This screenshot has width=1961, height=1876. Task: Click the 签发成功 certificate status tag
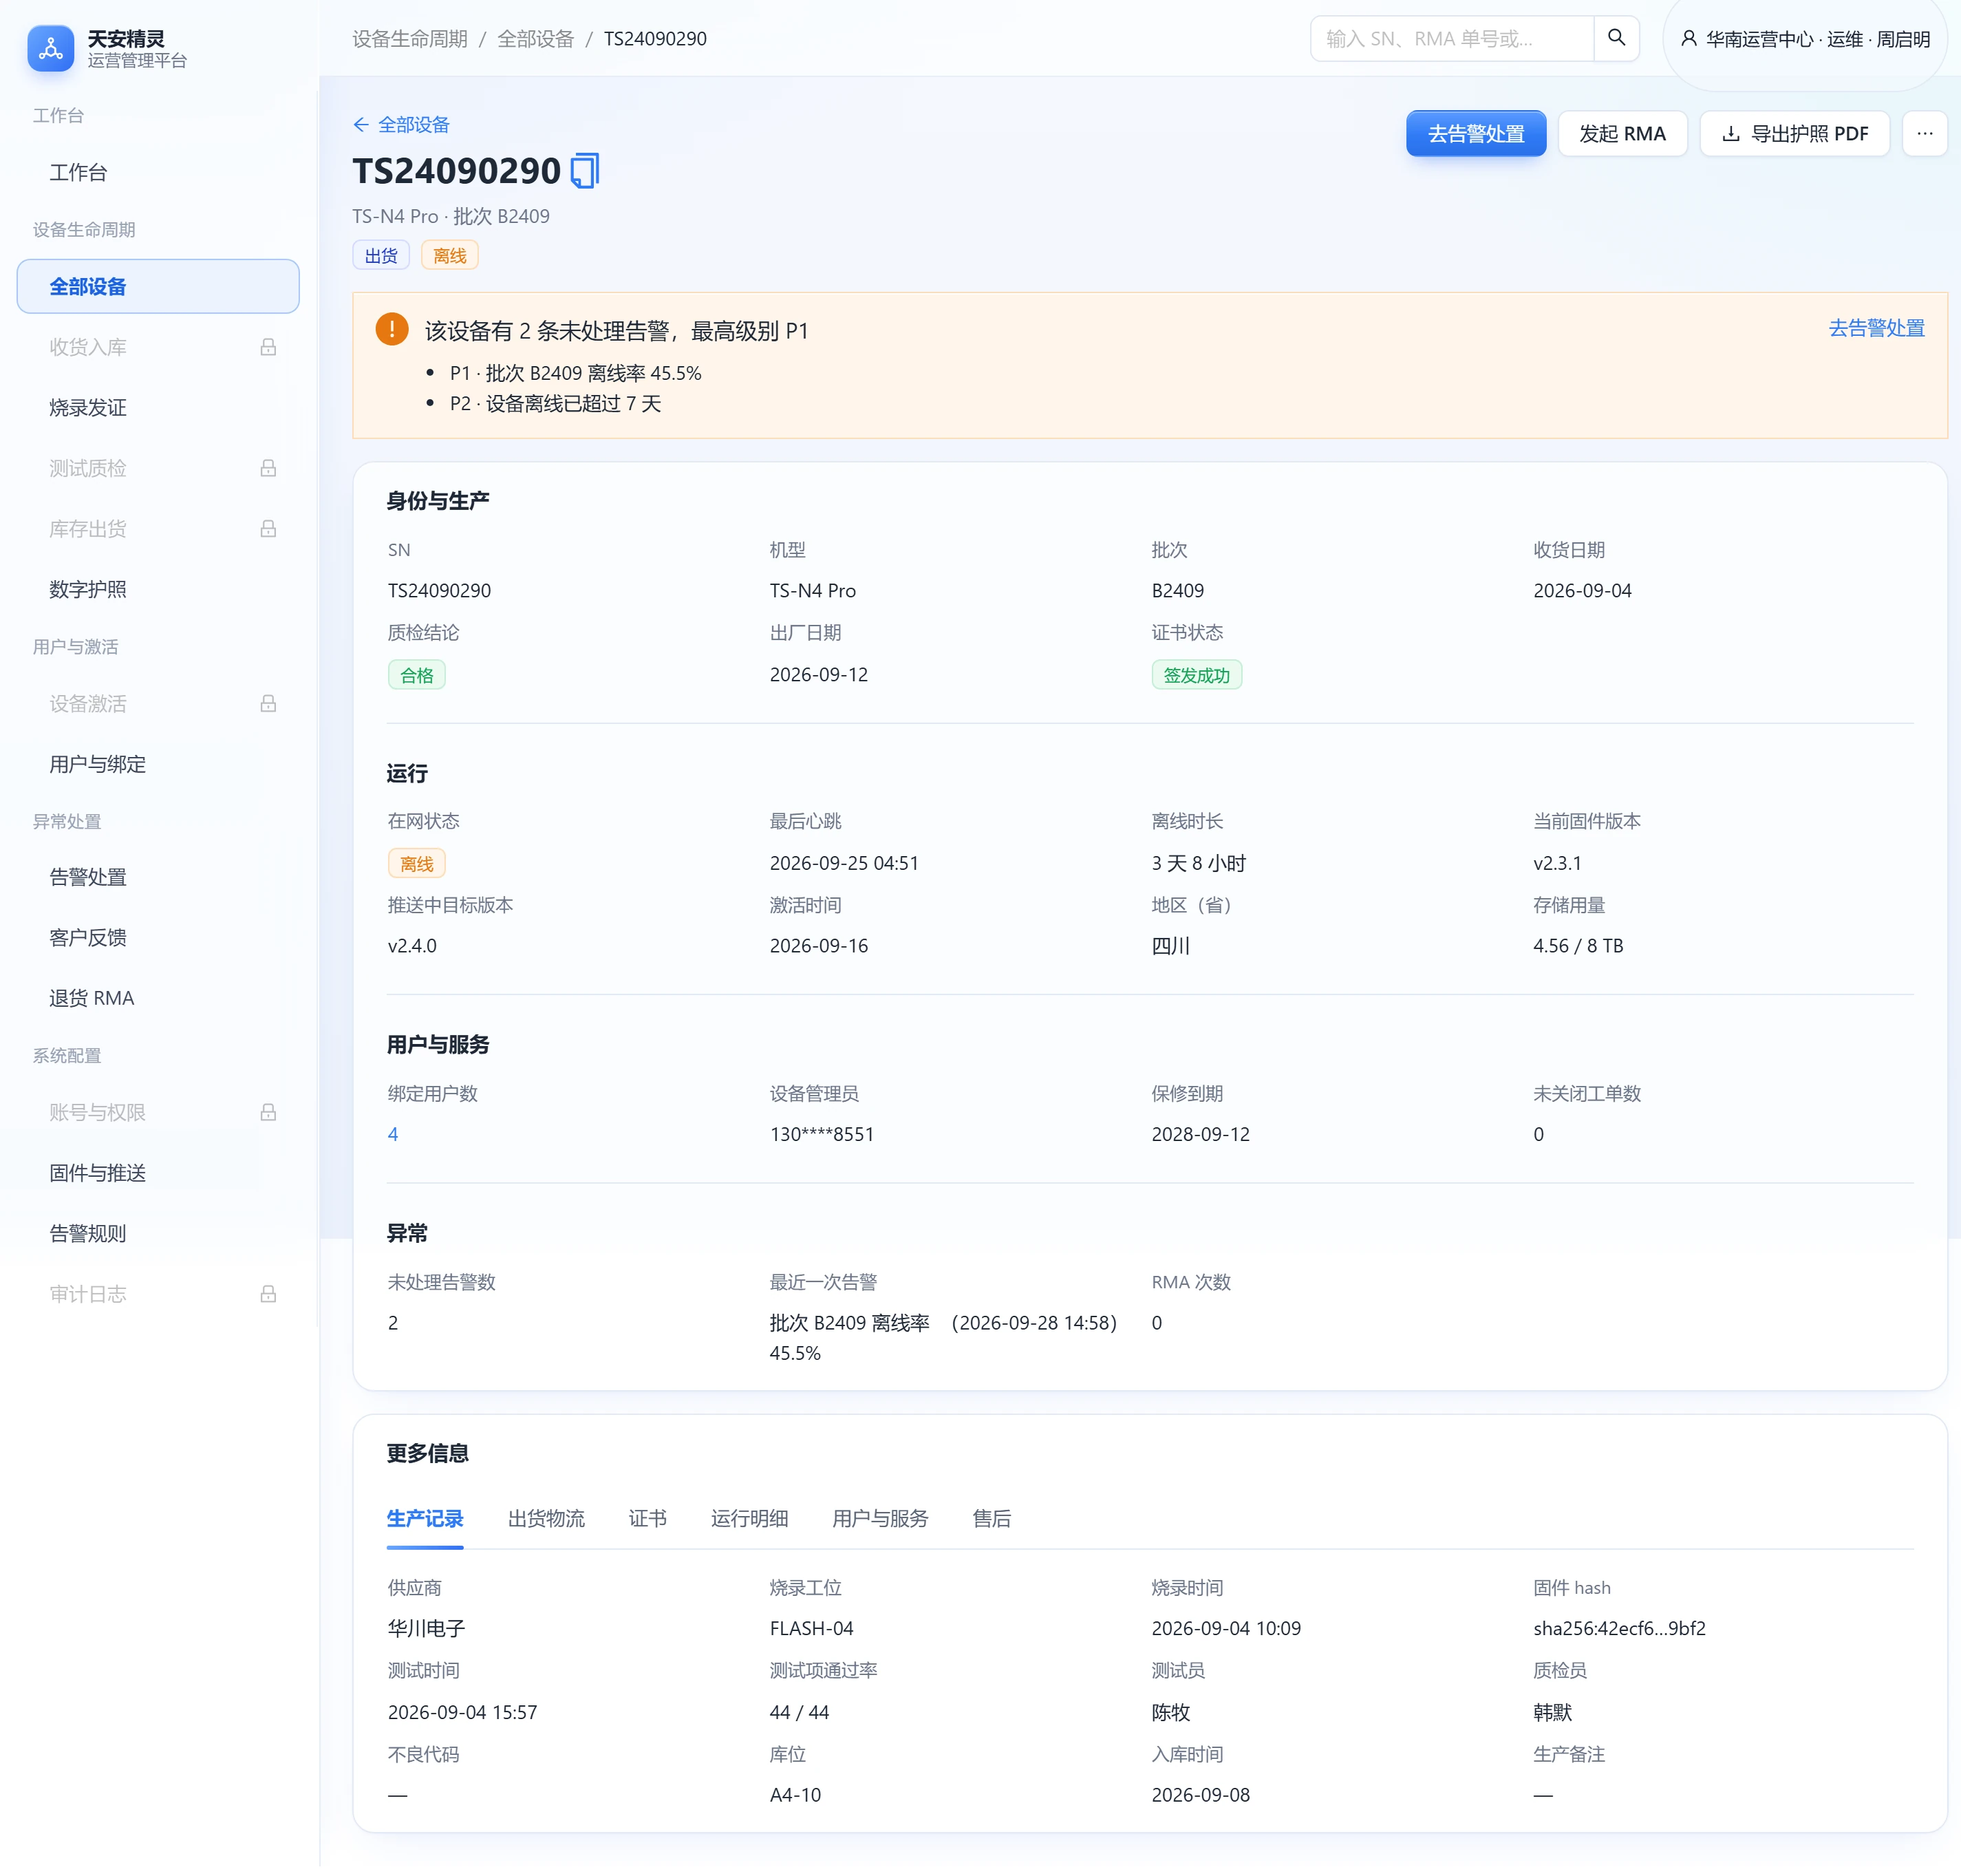(x=1196, y=675)
